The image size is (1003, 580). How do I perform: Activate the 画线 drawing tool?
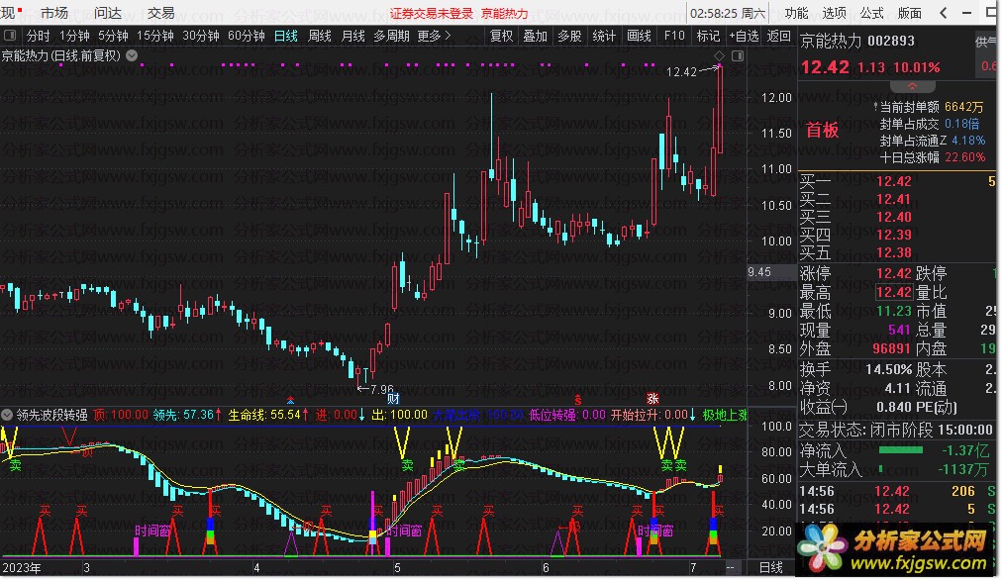[639, 36]
